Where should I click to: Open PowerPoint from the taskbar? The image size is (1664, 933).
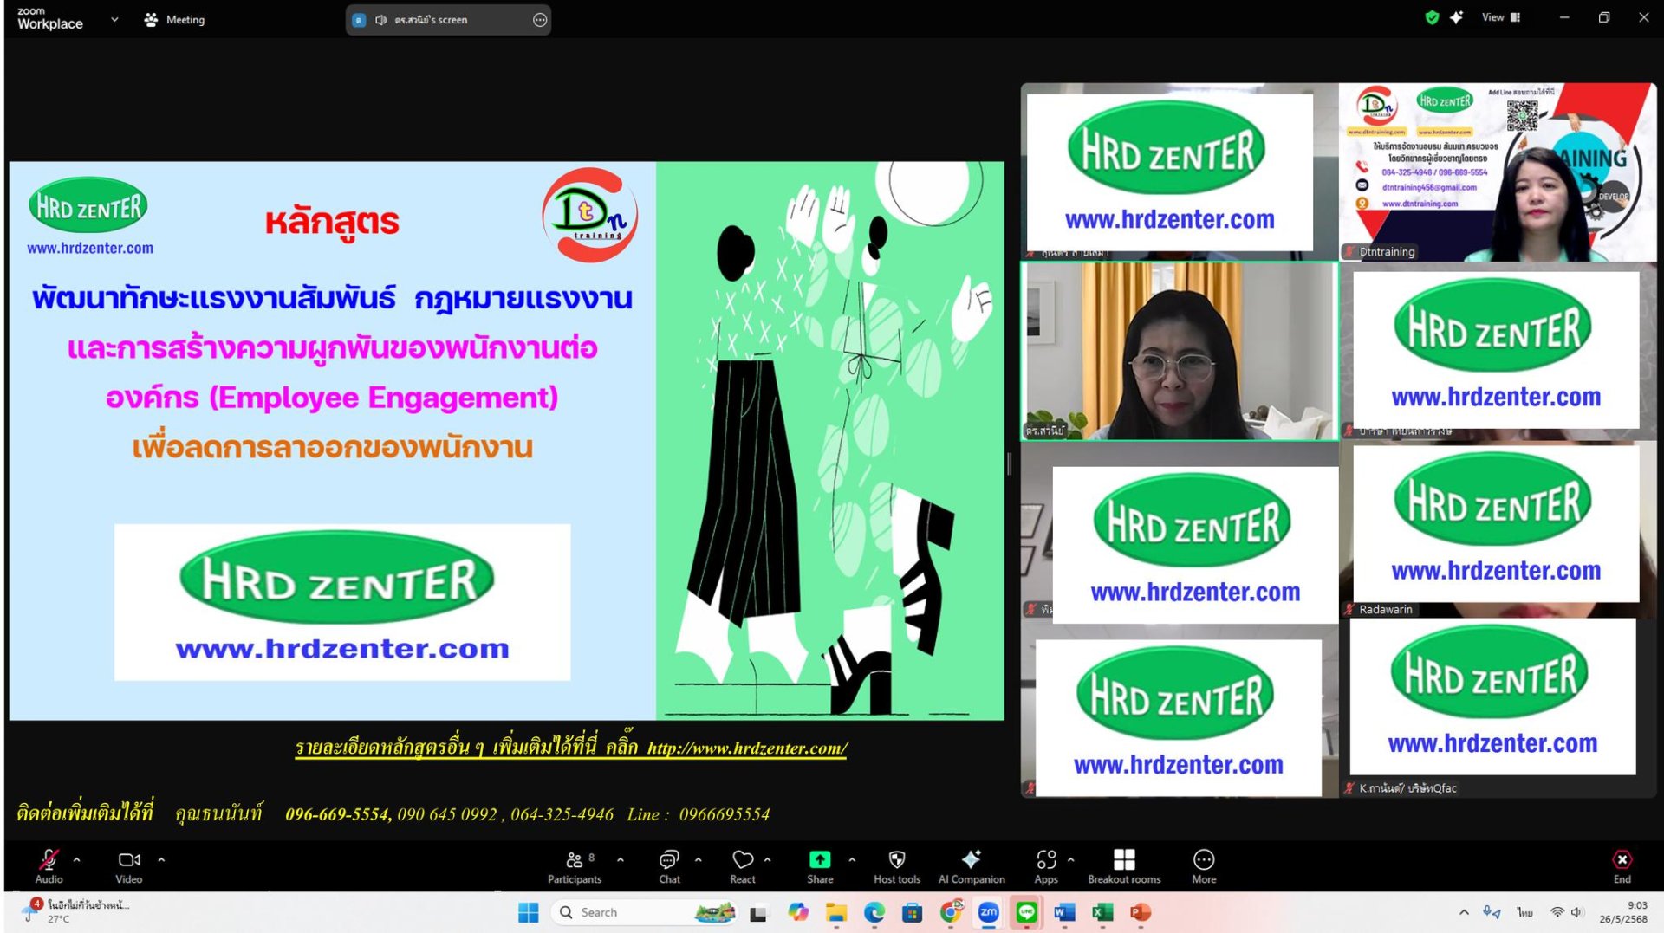pyautogui.click(x=1141, y=912)
